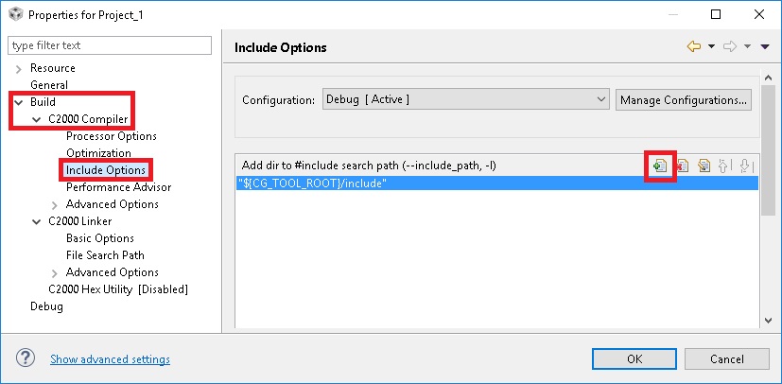This screenshot has height=384, width=782.
Task: Click the Edit include path icon
Action: [704, 166]
